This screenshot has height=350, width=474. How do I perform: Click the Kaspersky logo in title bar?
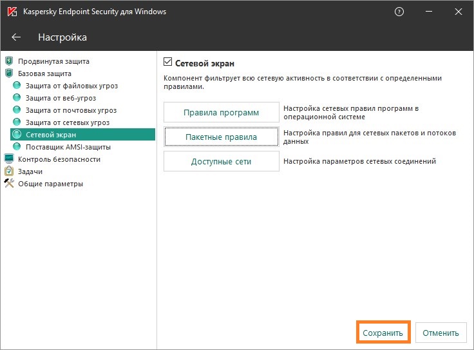pos(12,12)
